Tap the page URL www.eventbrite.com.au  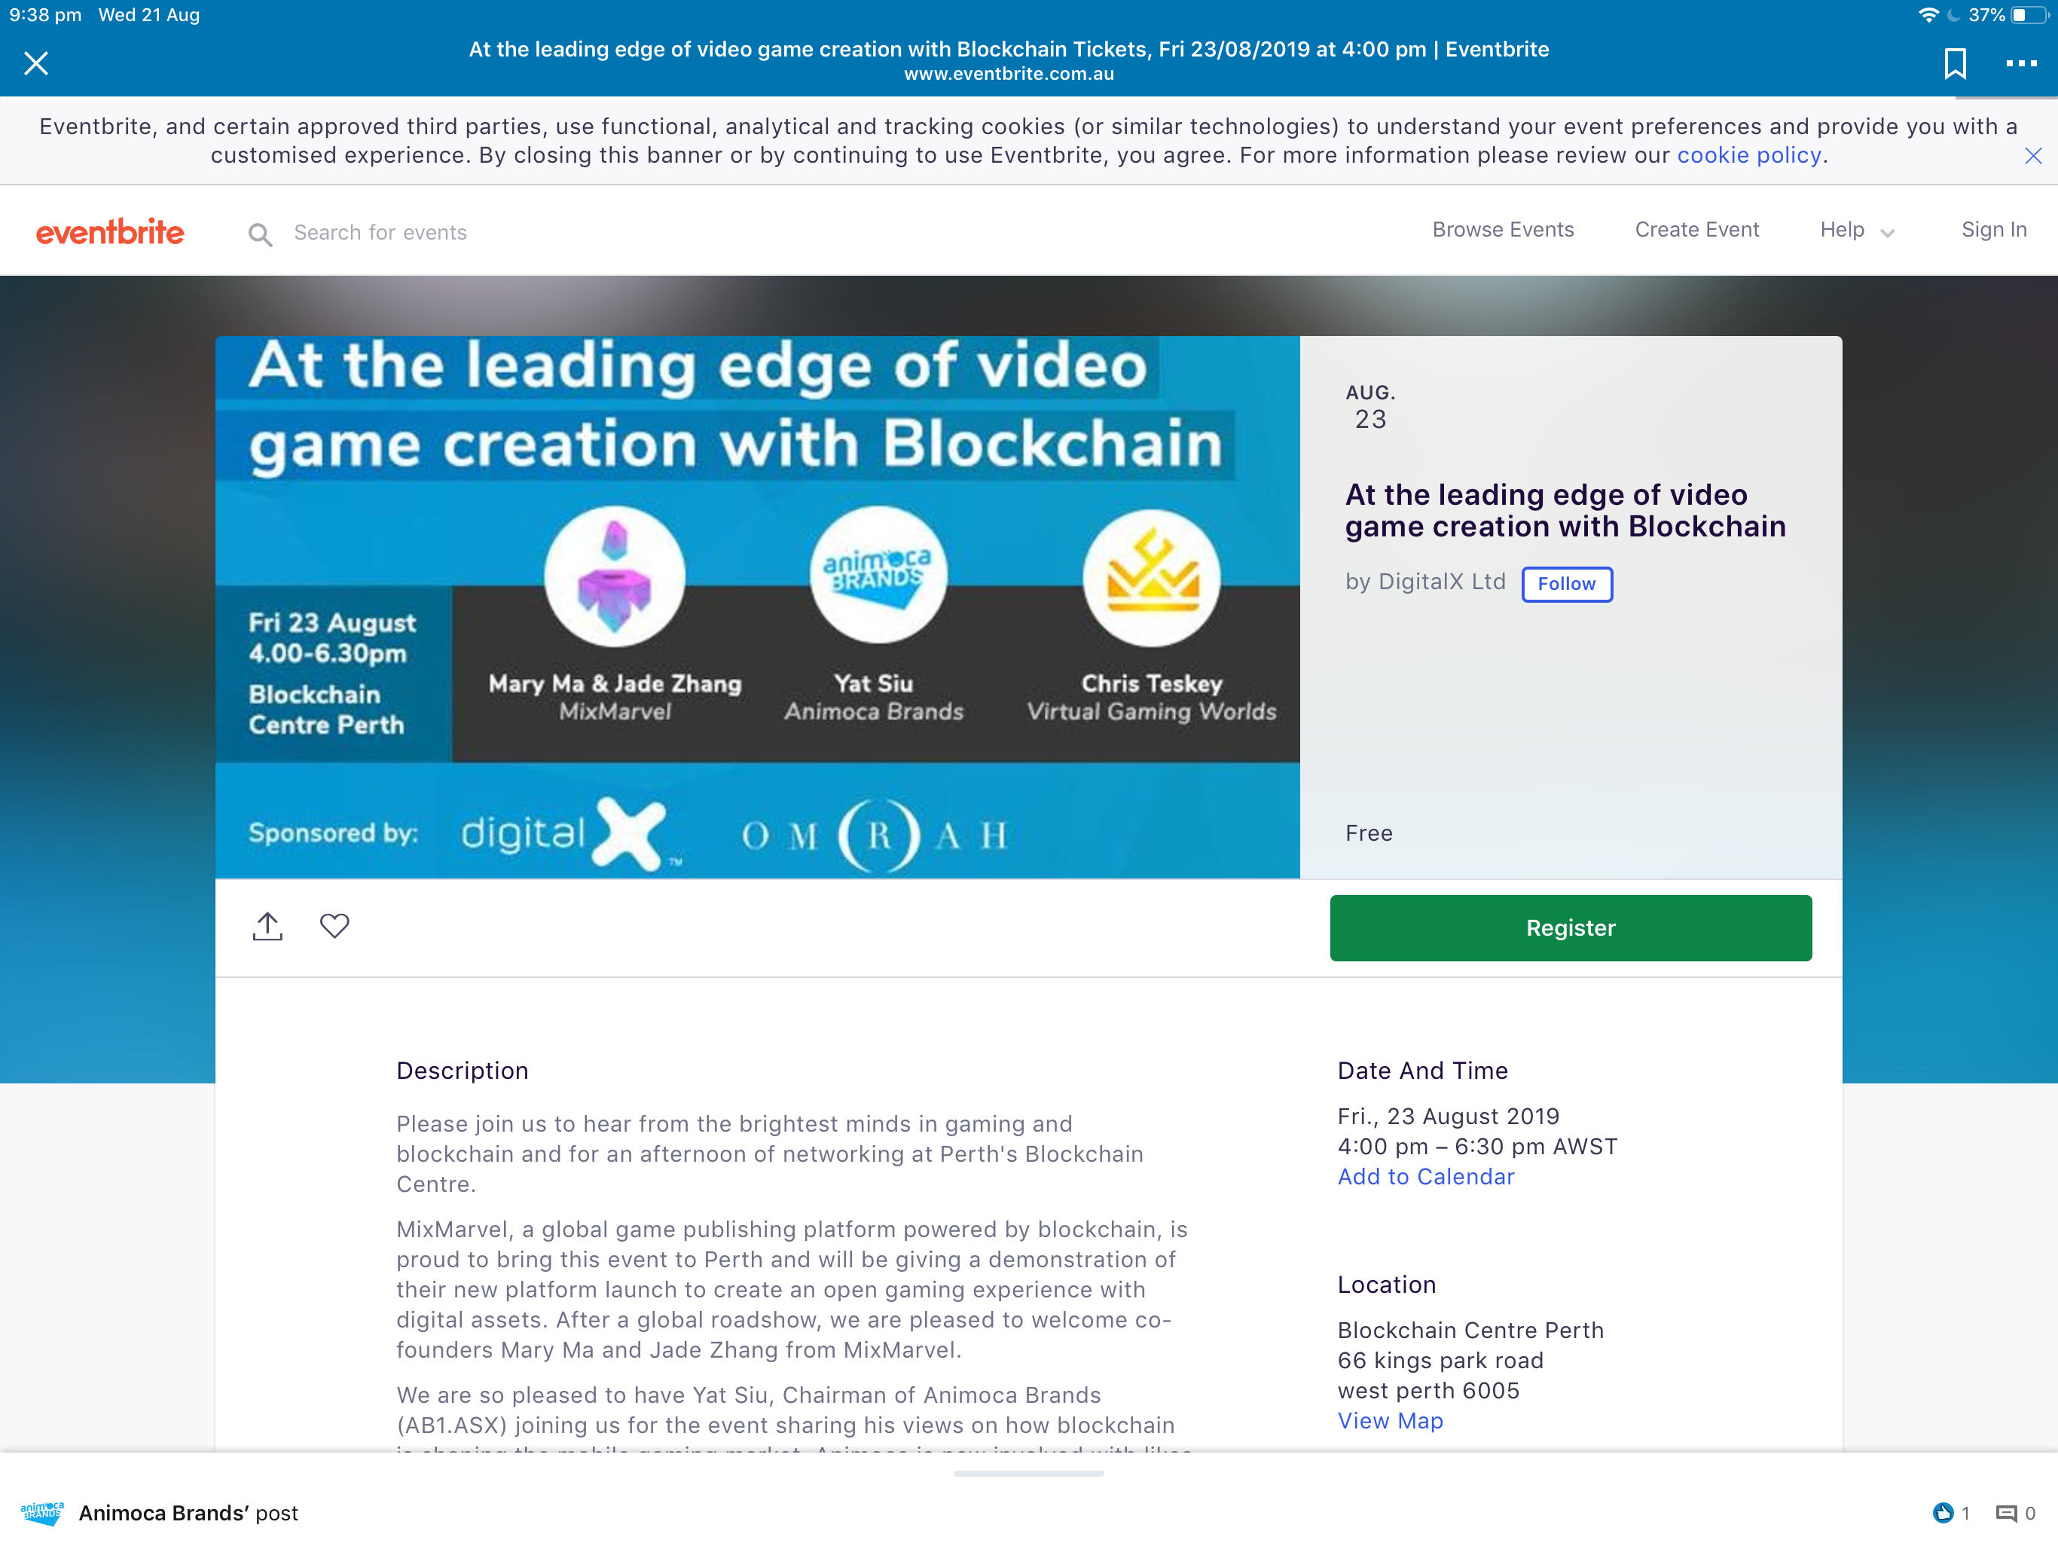(x=1009, y=74)
